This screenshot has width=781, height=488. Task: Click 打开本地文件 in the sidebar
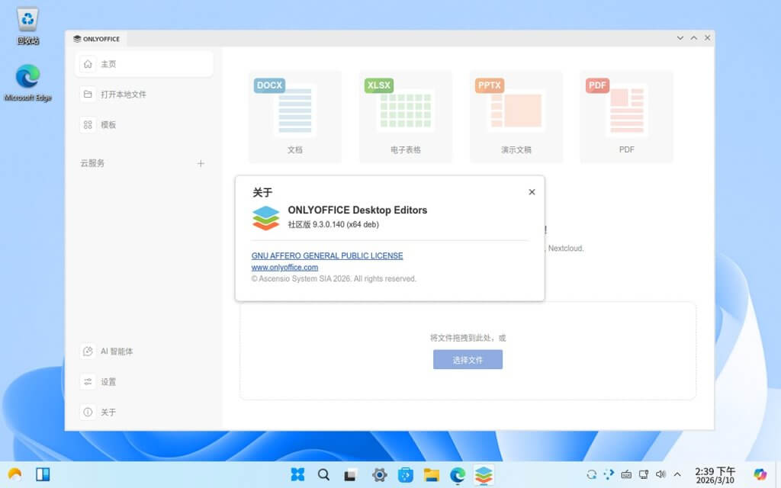click(x=144, y=95)
